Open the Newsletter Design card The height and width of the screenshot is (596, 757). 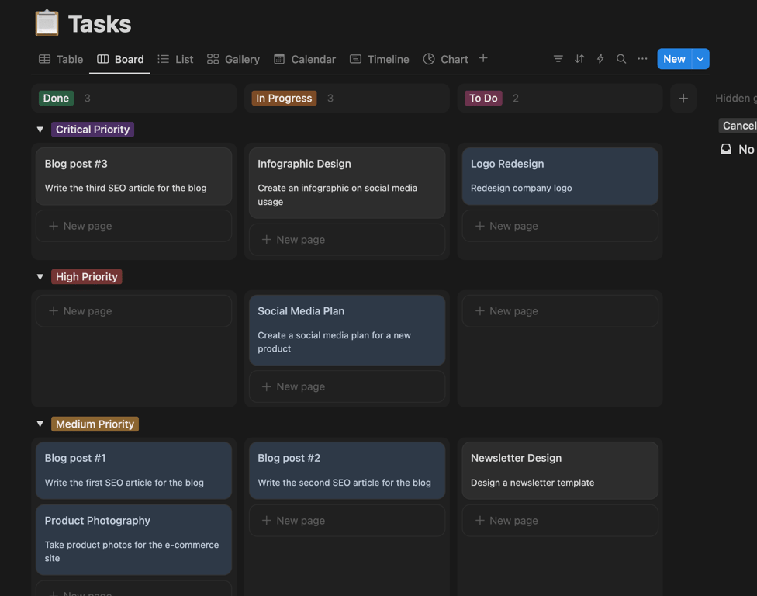559,470
